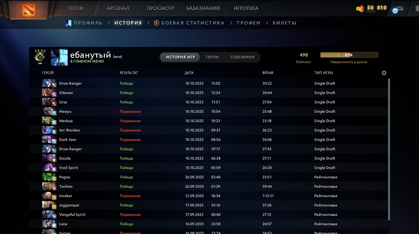Open the Профиль tab

click(88, 23)
